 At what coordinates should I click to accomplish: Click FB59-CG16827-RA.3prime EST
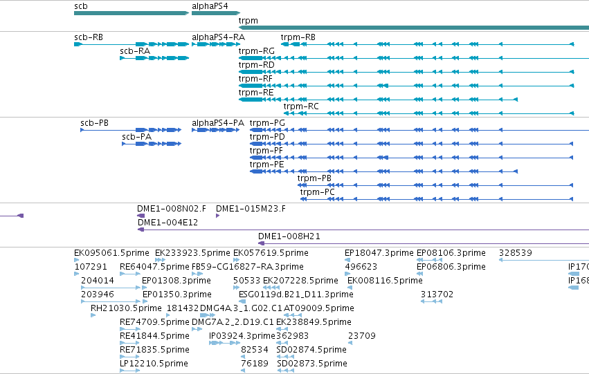[x=197, y=274]
